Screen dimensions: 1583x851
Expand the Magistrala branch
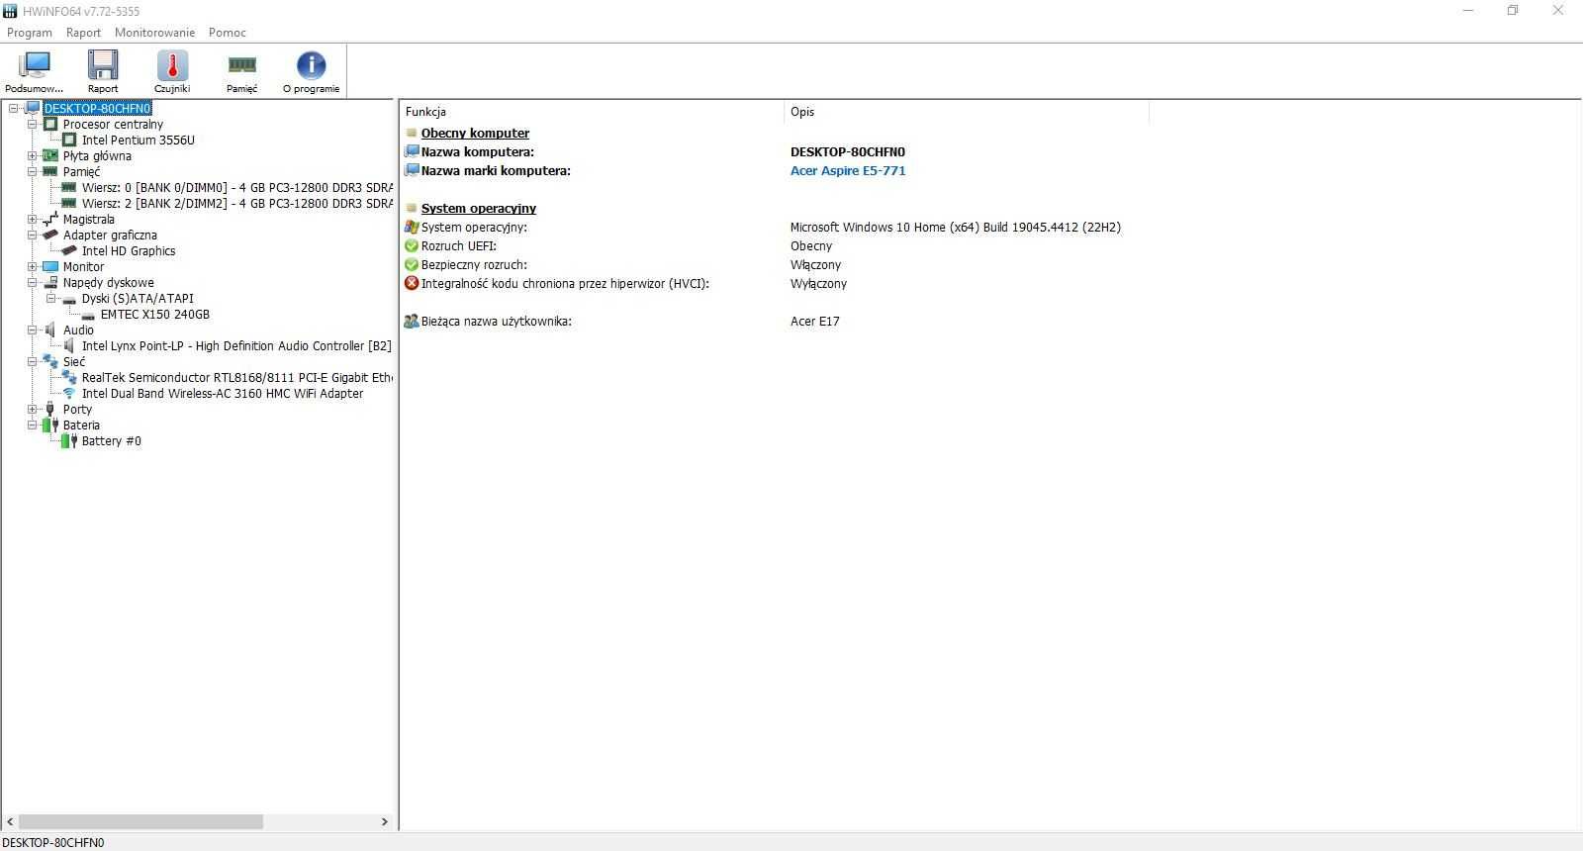32,220
